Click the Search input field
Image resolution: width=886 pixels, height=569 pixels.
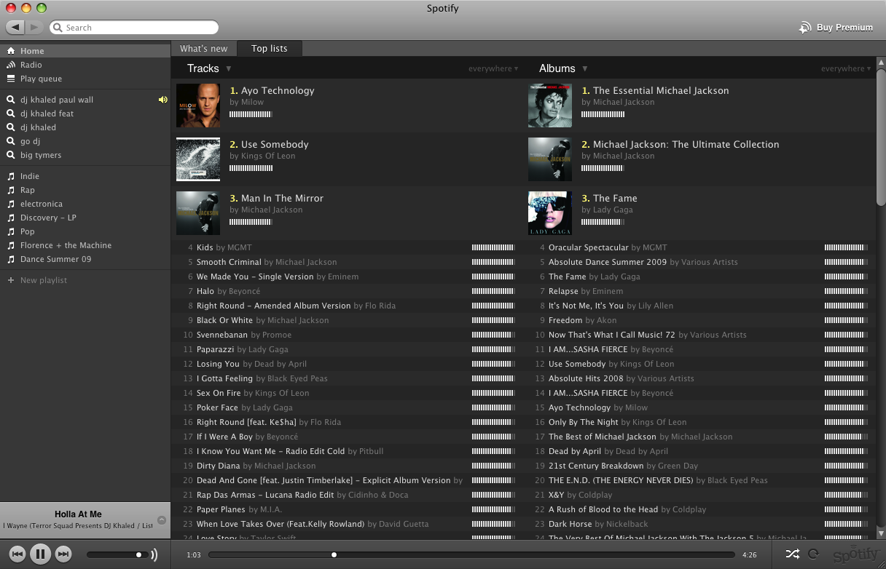pyautogui.click(x=135, y=28)
